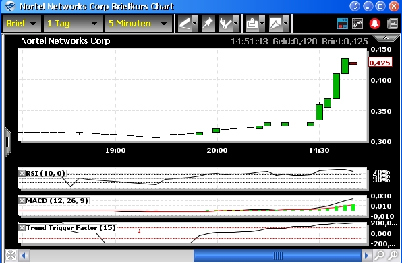Open the Brief price type dropdown
The image size is (402, 263).
pos(22,24)
